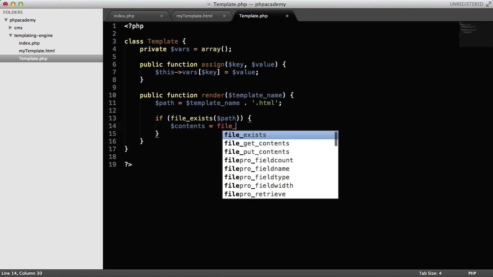Click the 'private $vars = array();' line
This screenshot has width=493, height=277.
186,49
